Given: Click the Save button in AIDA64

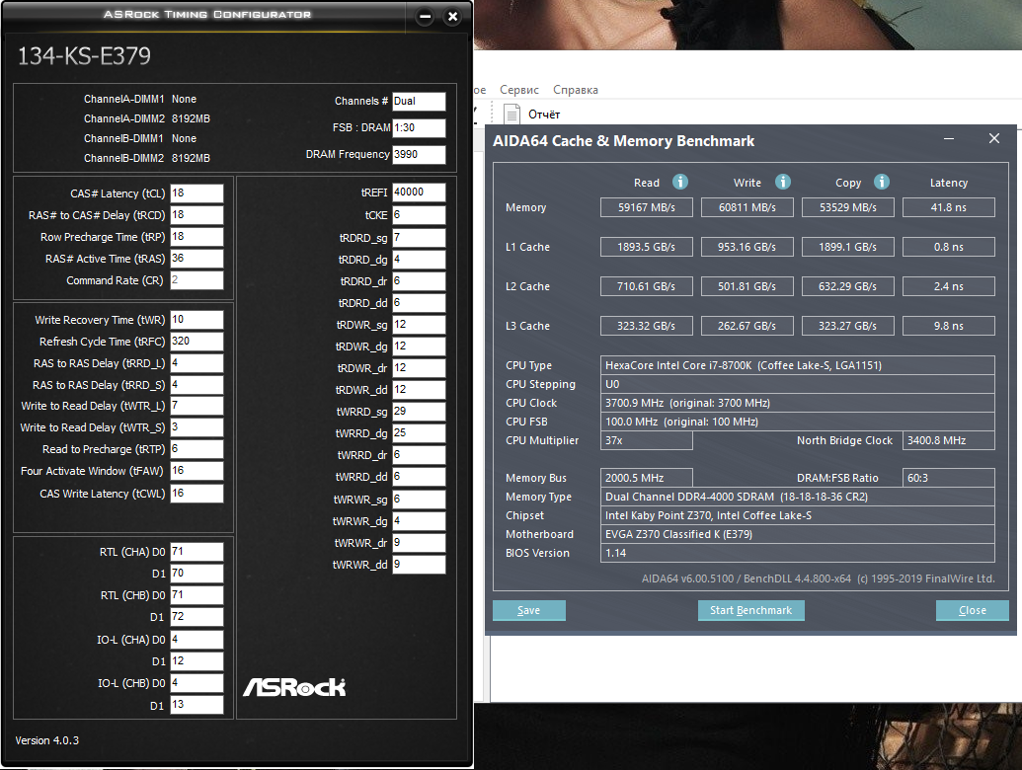Looking at the screenshot, I should click(x=528, y=610).
